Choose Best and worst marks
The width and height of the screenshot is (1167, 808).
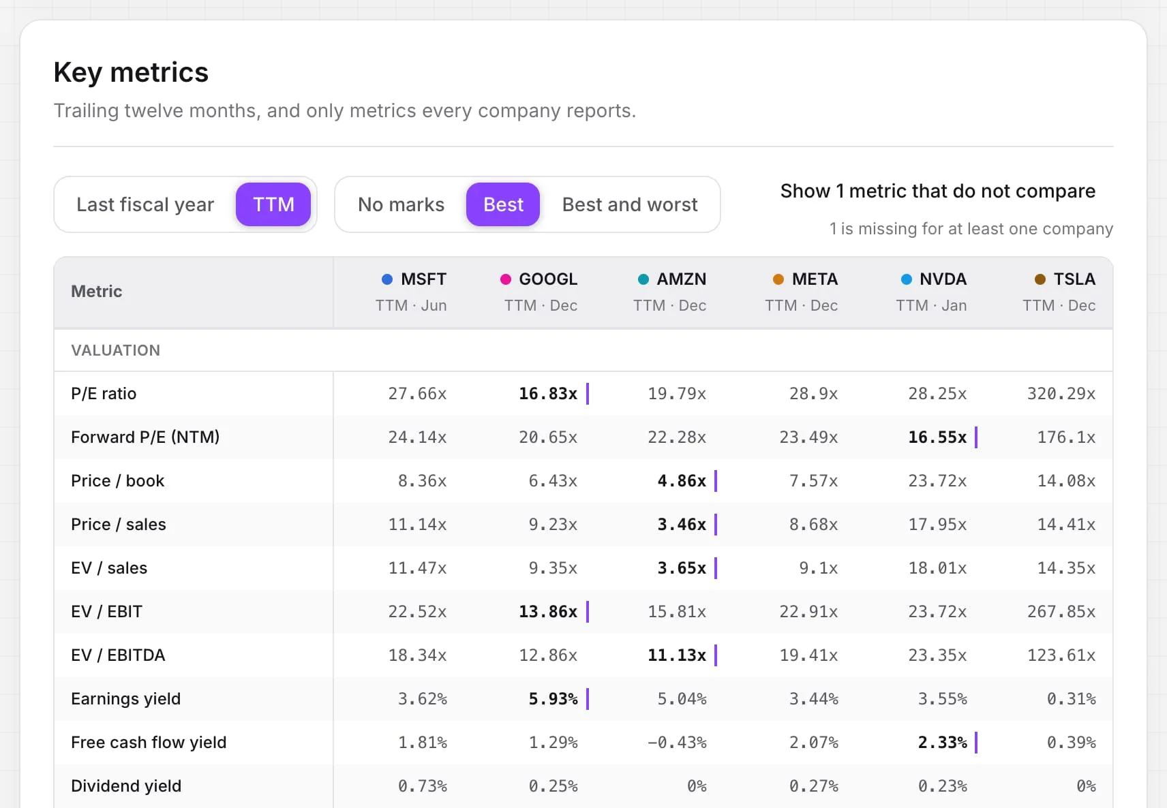(x=630, y=204)
